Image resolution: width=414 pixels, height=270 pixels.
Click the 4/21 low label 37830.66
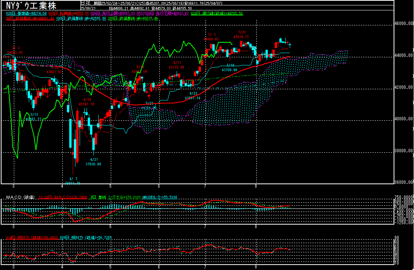pos(93,164)
